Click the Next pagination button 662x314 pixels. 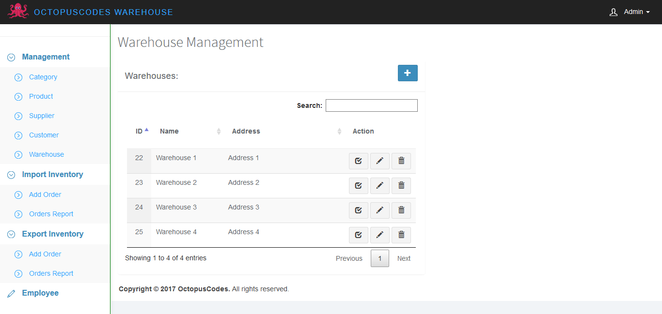404,258
